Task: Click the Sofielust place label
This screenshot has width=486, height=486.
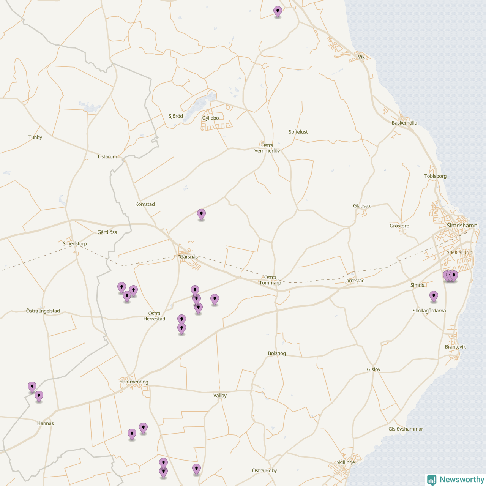Action: click(298, 132)
